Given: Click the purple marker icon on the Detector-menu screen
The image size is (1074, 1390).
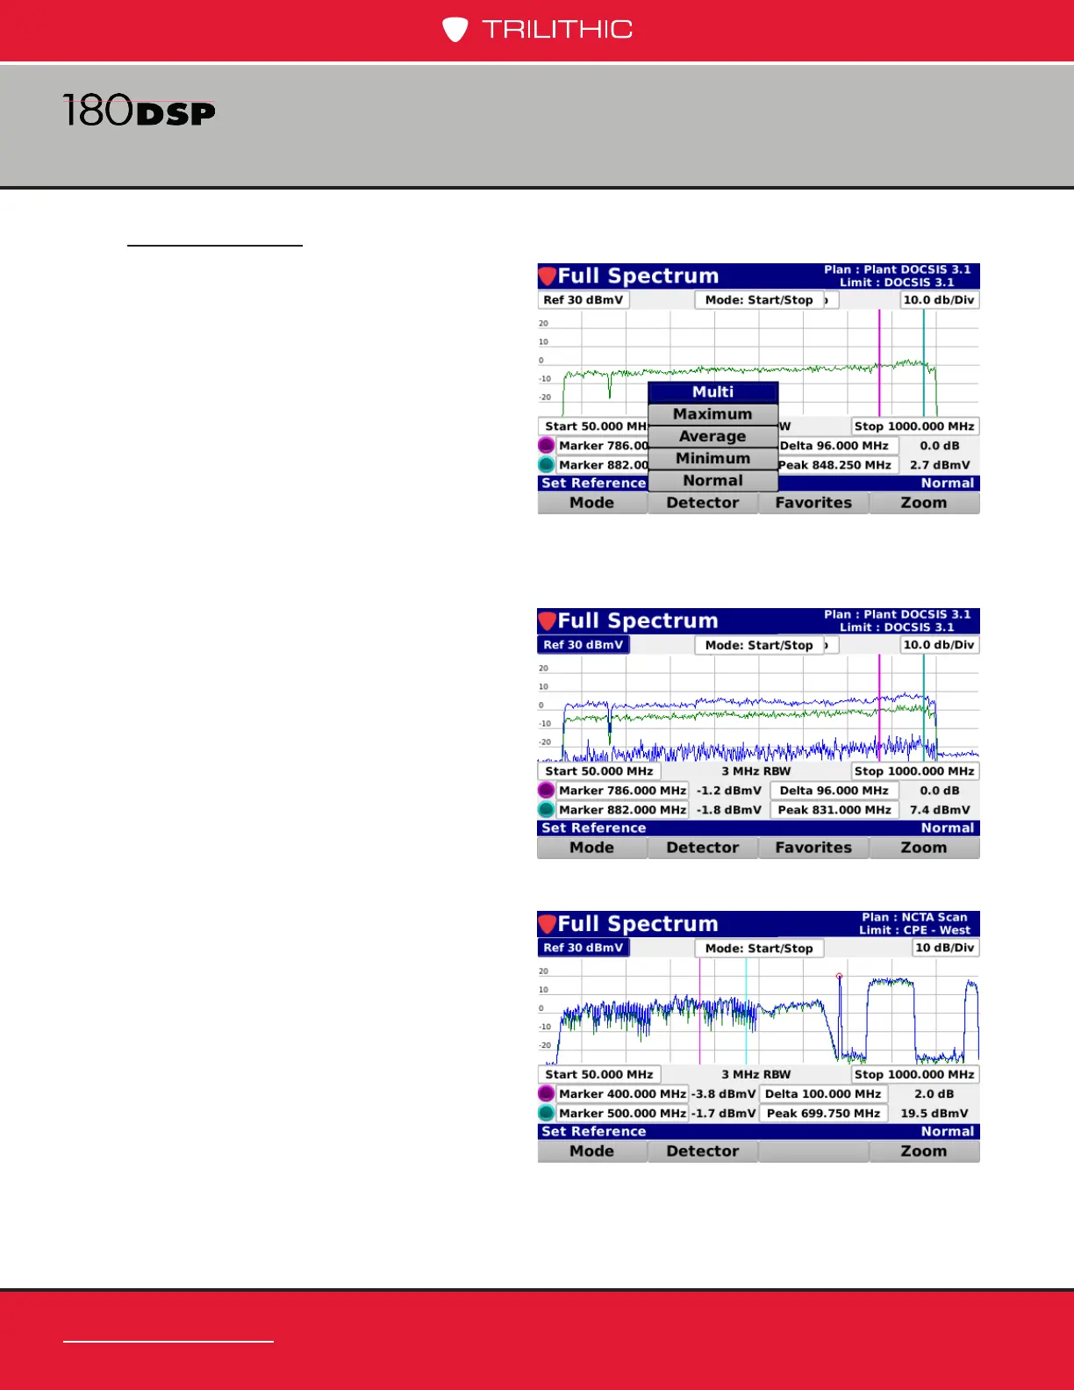Looking at the screenshot, I should click(547, 446).
